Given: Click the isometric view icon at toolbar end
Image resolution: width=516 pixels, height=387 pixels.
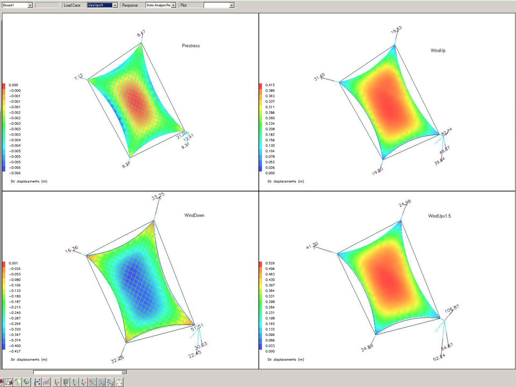Looking at the screenshot, I should pyautogui.click(x=119, y=382).
